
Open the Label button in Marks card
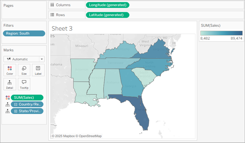38,70
